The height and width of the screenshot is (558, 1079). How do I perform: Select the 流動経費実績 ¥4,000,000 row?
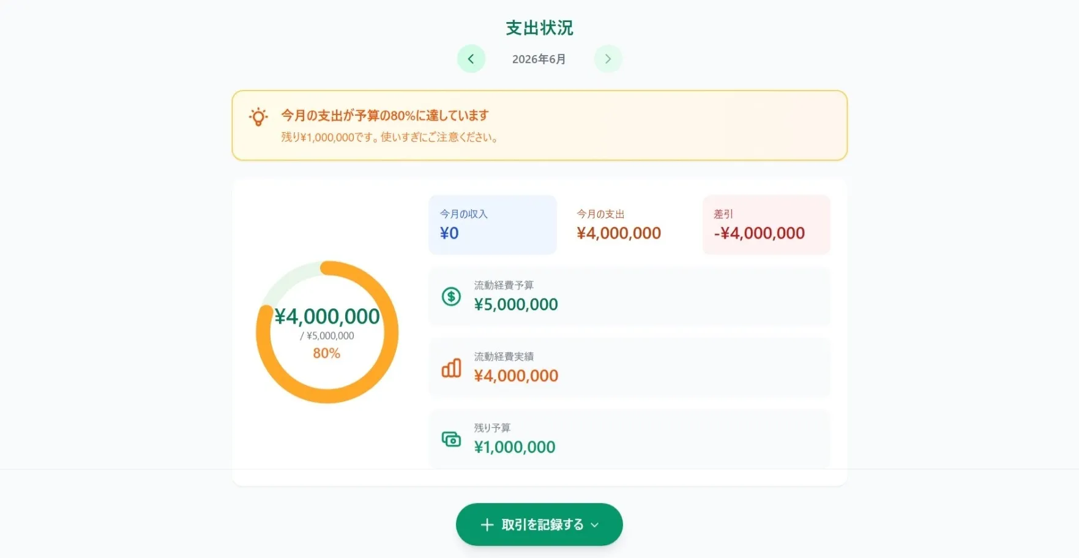point(629,368)
